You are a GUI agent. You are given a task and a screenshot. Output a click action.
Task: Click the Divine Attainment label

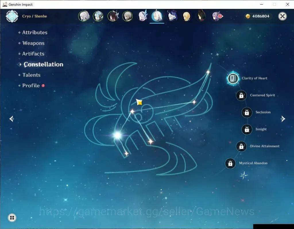pyautogui.click(x=264, y=146)
